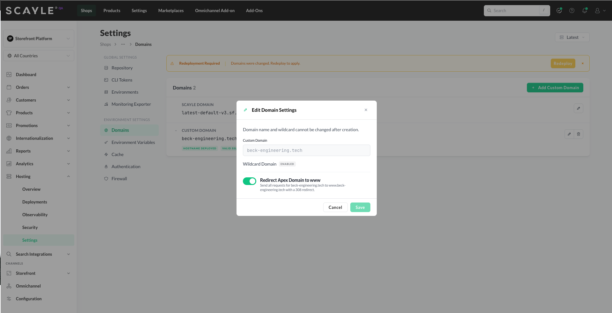The height and width of the screenshot is (313, 612).
Task: Click Shops breadcrumb link
Action: [106, 44]
